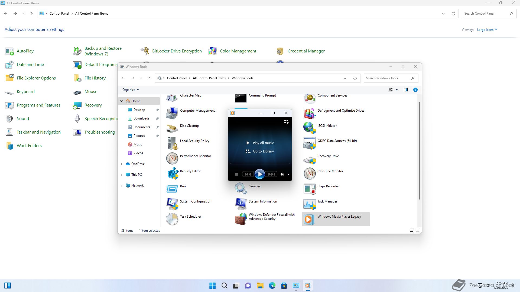Click the Media Player seek bar

[260, 164]
